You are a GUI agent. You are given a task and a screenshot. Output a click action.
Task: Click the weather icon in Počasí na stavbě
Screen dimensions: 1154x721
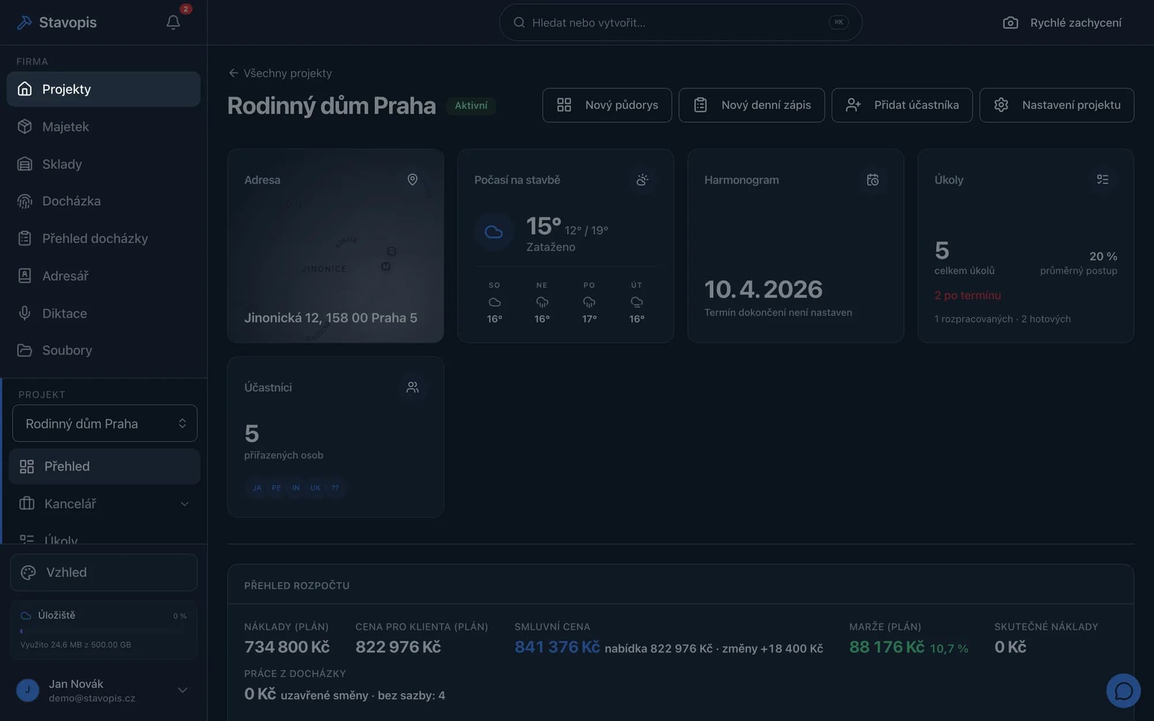coord(642,180)
